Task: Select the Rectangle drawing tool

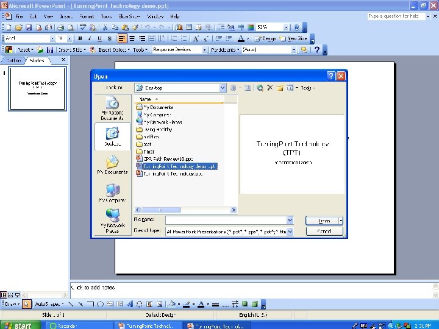Action: pos(90,304)
